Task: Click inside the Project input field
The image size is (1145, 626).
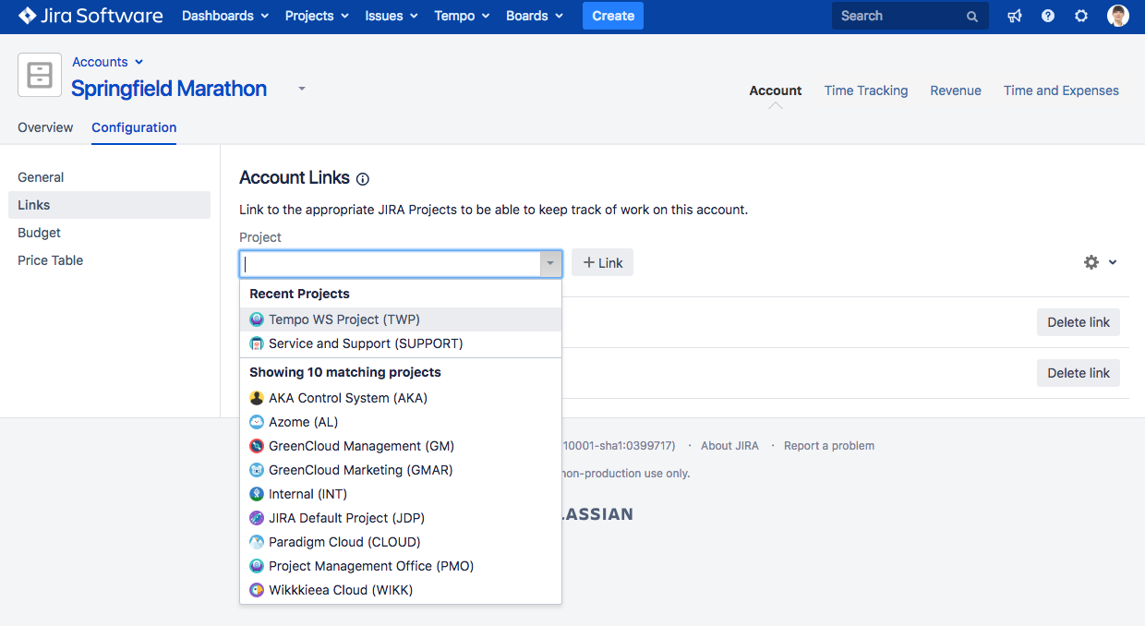Action: point(390,264)
